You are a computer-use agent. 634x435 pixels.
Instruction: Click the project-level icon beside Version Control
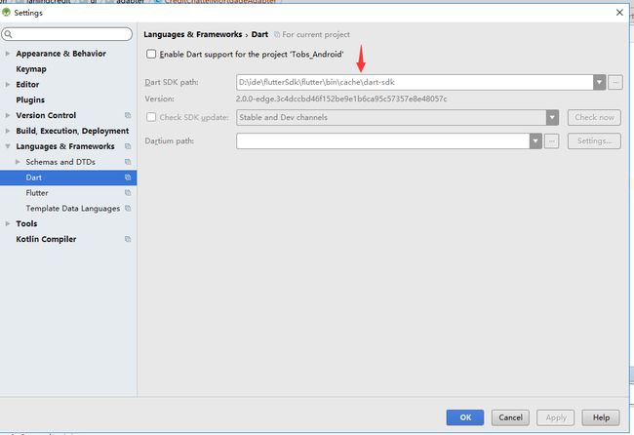tap(128, 115)
